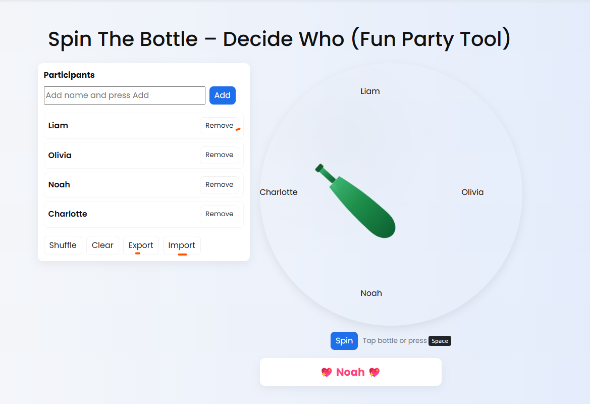The width and height of the screenshot is (590, 404).
Task: Click the Space key hint badge
Action: point(440,341)
